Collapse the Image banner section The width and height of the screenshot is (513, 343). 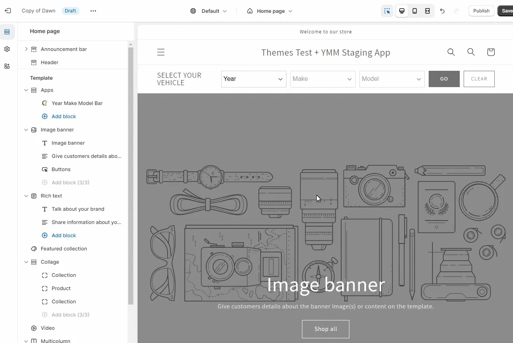[26, 130]
